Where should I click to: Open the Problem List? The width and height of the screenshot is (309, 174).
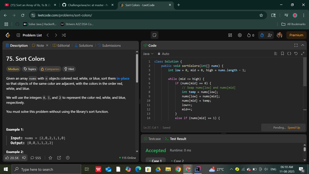[x=29, y=35]
